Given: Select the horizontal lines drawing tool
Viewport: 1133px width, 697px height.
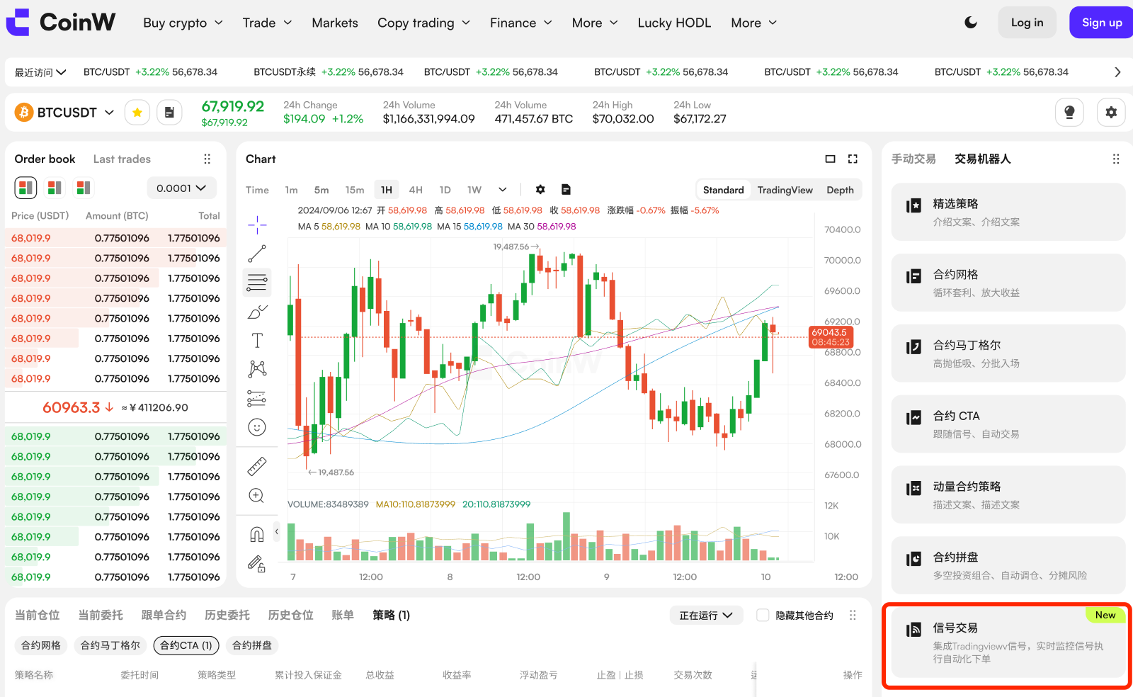Looking at the screenshot, I should [x=257, y=282].
